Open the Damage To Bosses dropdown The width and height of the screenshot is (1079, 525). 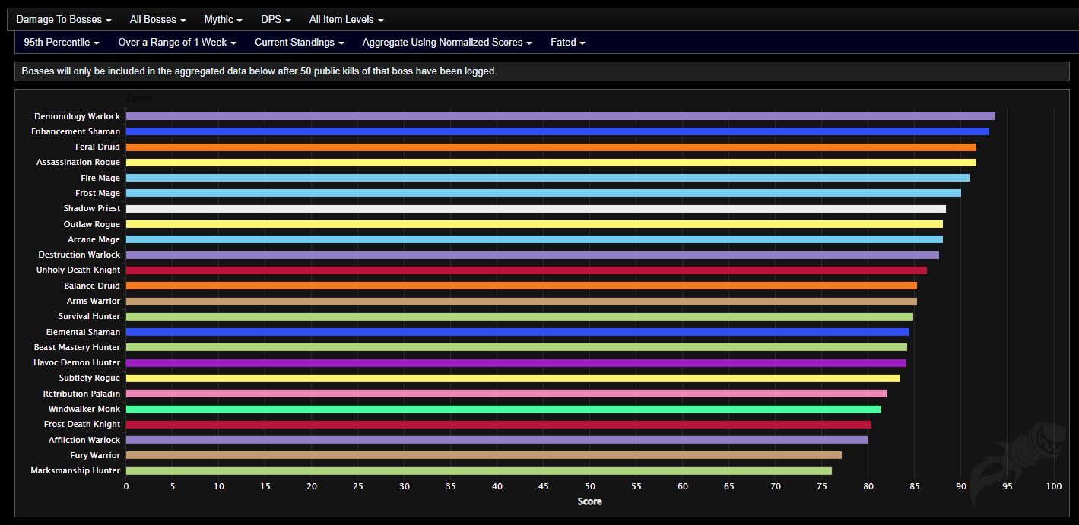63,19
